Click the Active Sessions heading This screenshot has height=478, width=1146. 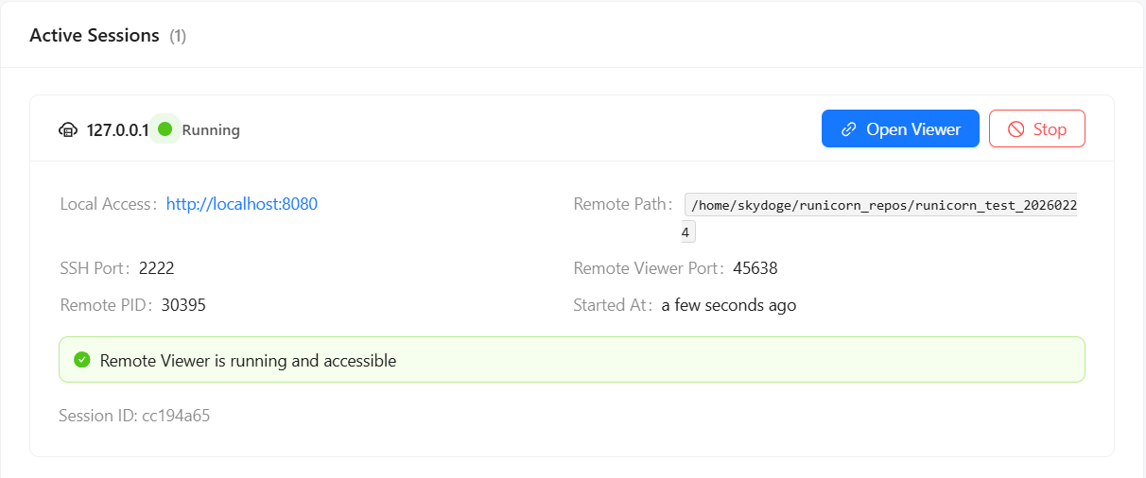click(95, 36)
